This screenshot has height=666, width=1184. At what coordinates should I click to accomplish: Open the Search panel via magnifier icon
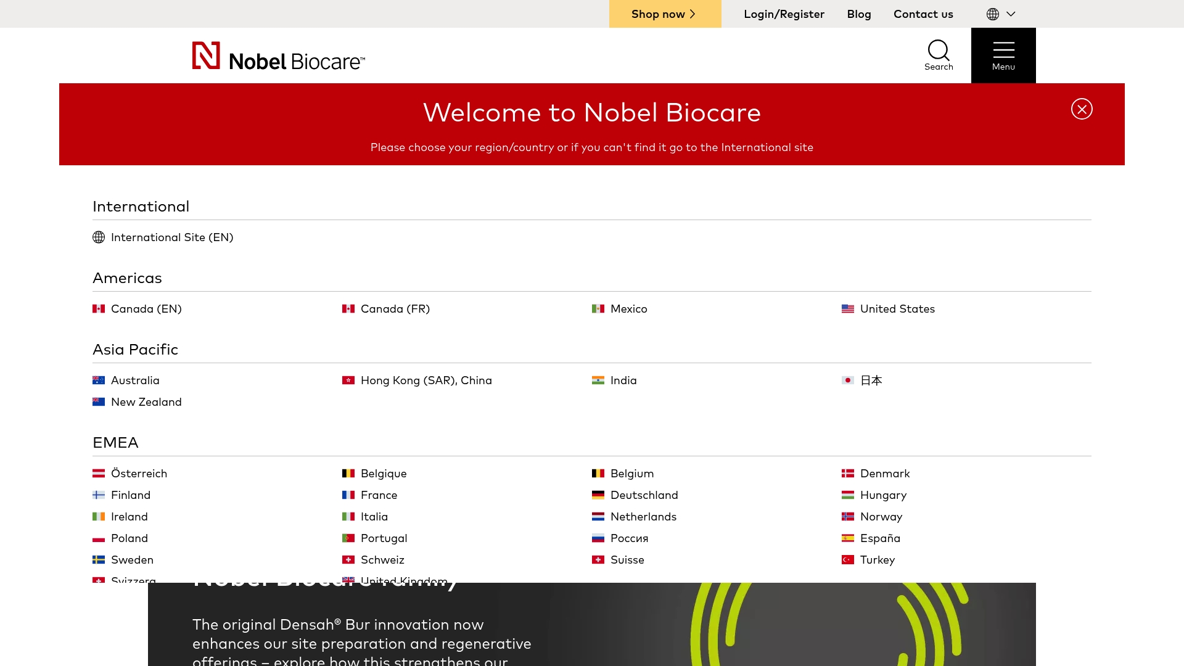pyautogui.click(x=938, y=51)
